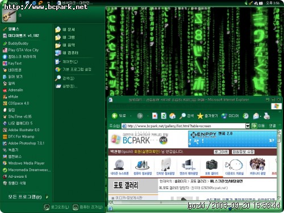Click the 비씨파크 taskbar window button
Viewport: 284px width, 213px height.
(x=75, y=3)
